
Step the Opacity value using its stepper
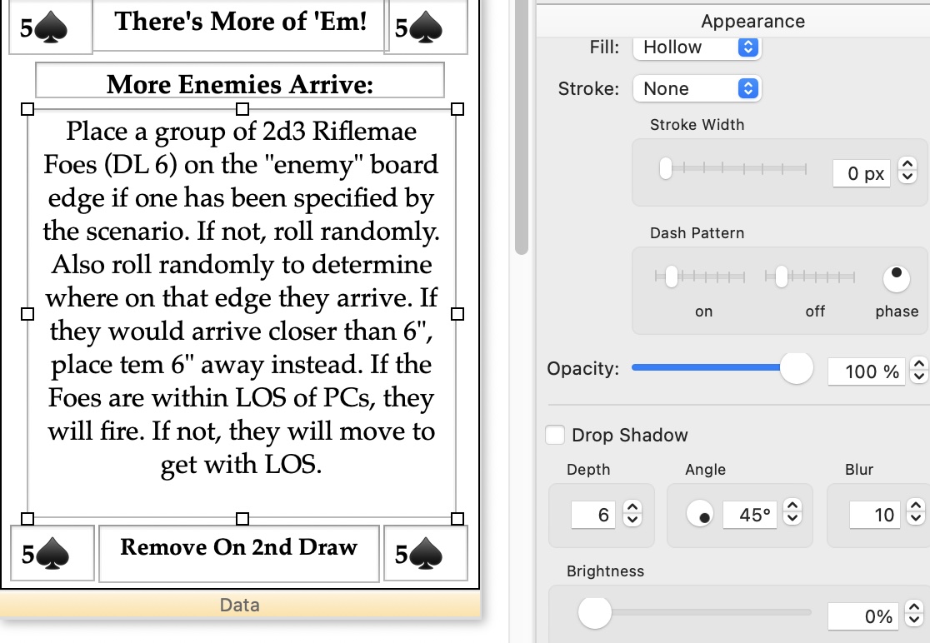[x=918, y=370]
